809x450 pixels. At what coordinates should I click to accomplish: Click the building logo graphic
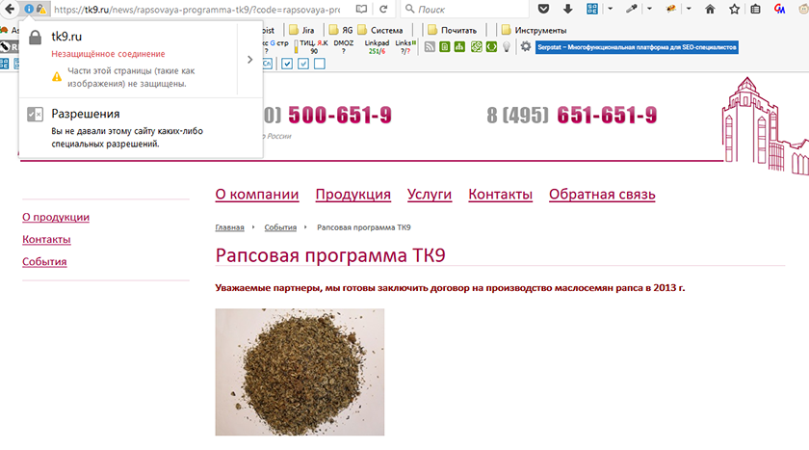tap(765, 126)
